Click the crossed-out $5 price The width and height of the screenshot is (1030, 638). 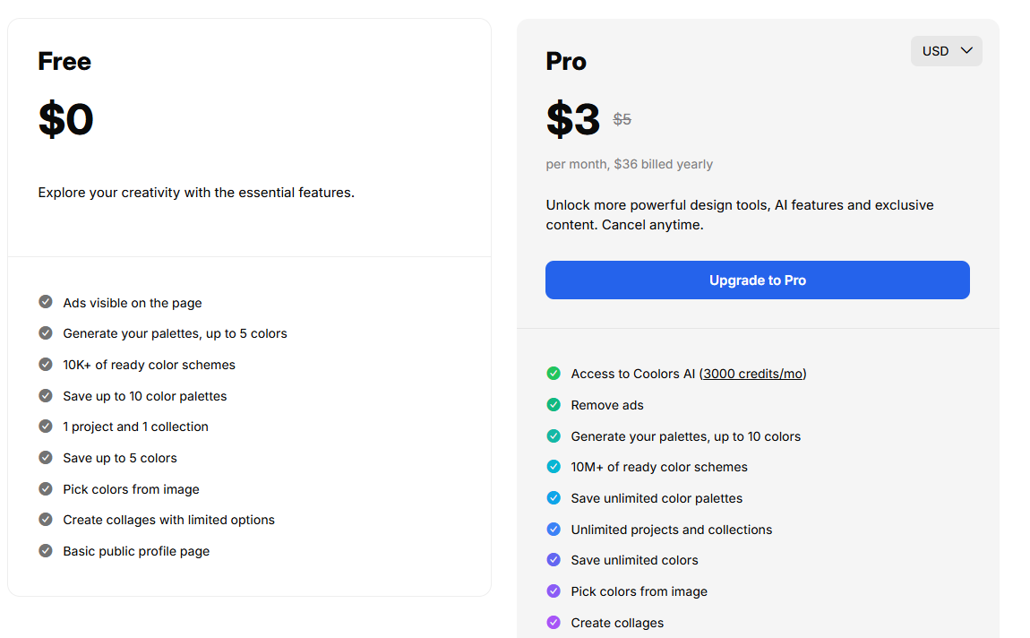[622, 119]
